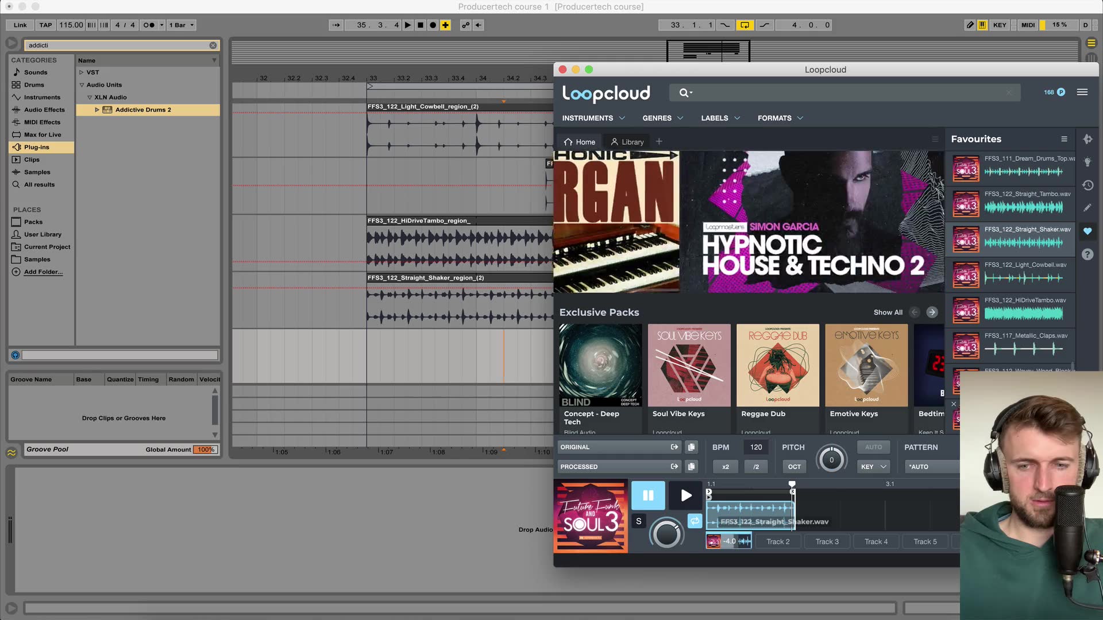The height and width of the screenshot is (620, 1103).
Task: Click the x2 BPM button
Action: click(x=726, y=467)
